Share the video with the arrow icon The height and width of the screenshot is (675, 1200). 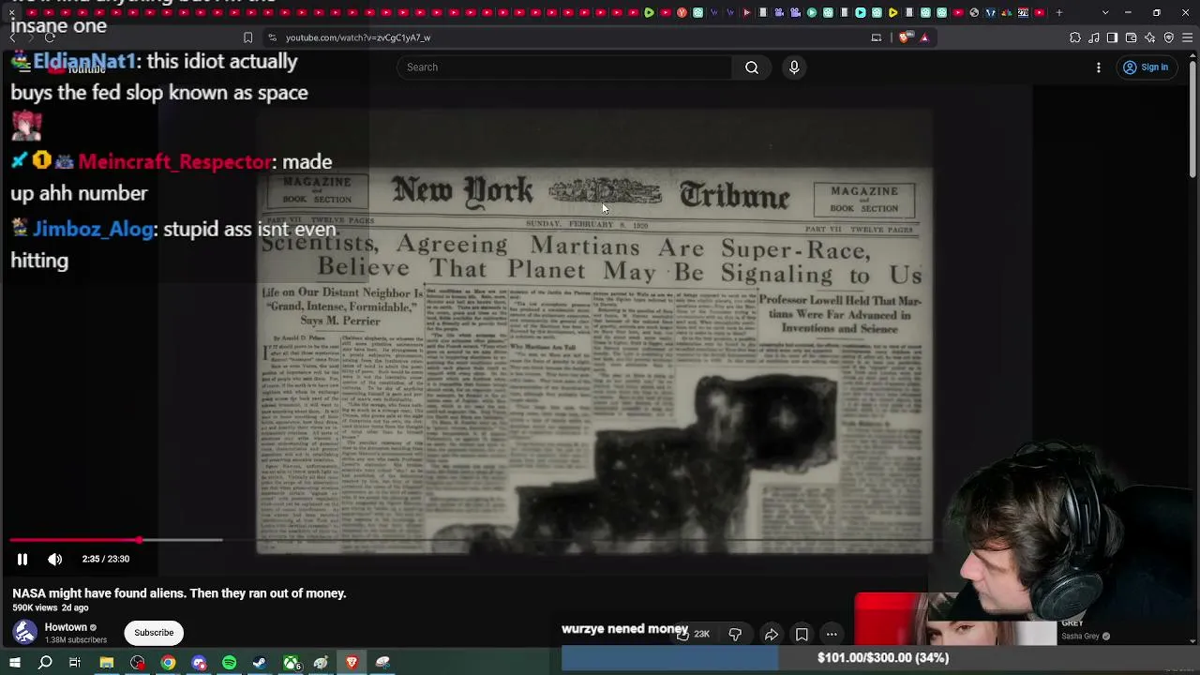(x=771, y=635)
